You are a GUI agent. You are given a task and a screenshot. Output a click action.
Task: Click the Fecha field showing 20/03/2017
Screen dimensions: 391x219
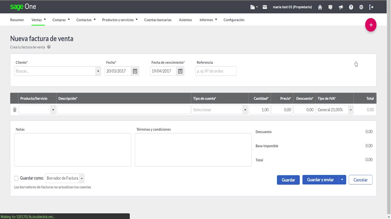pos(118,71)
